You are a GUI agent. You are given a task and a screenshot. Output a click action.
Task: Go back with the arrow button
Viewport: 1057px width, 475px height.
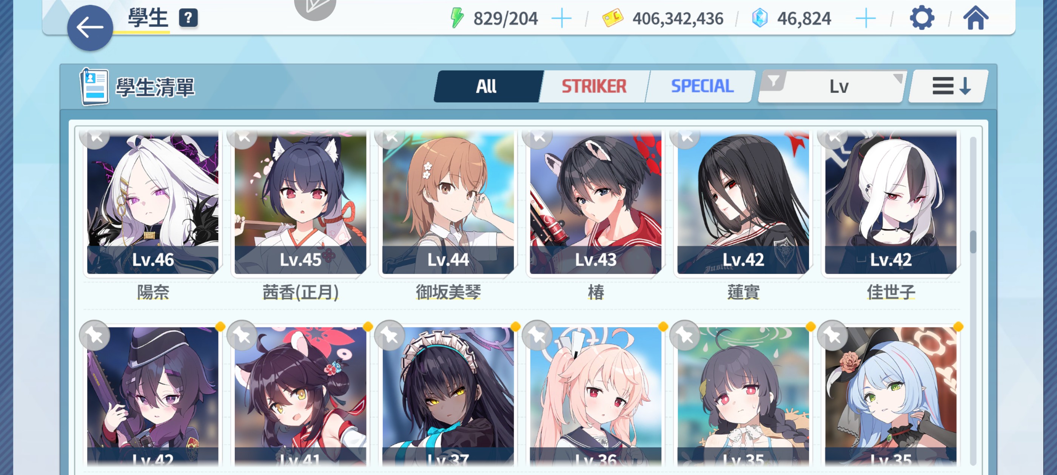click(x=90, y=28)
